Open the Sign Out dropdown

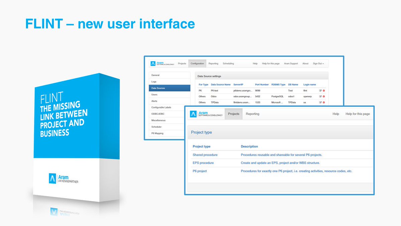click(x=318, y=64)
